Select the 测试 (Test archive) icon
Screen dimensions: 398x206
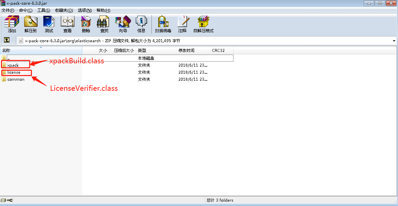49,24
